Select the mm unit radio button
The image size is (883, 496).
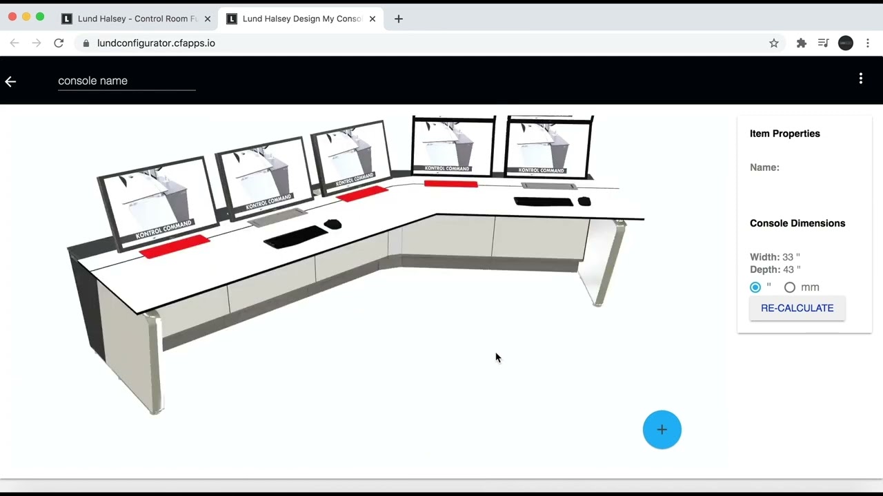(x=790, y=287)
